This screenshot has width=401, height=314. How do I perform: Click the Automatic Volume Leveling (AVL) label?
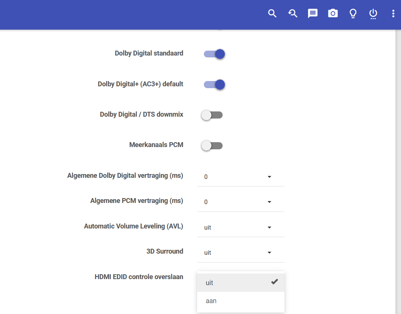pos(133,226)
